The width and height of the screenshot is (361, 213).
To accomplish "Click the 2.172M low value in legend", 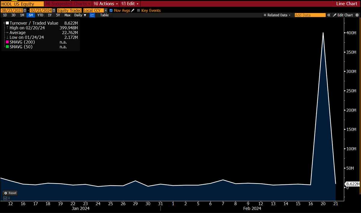I will (x=71, y=37).
